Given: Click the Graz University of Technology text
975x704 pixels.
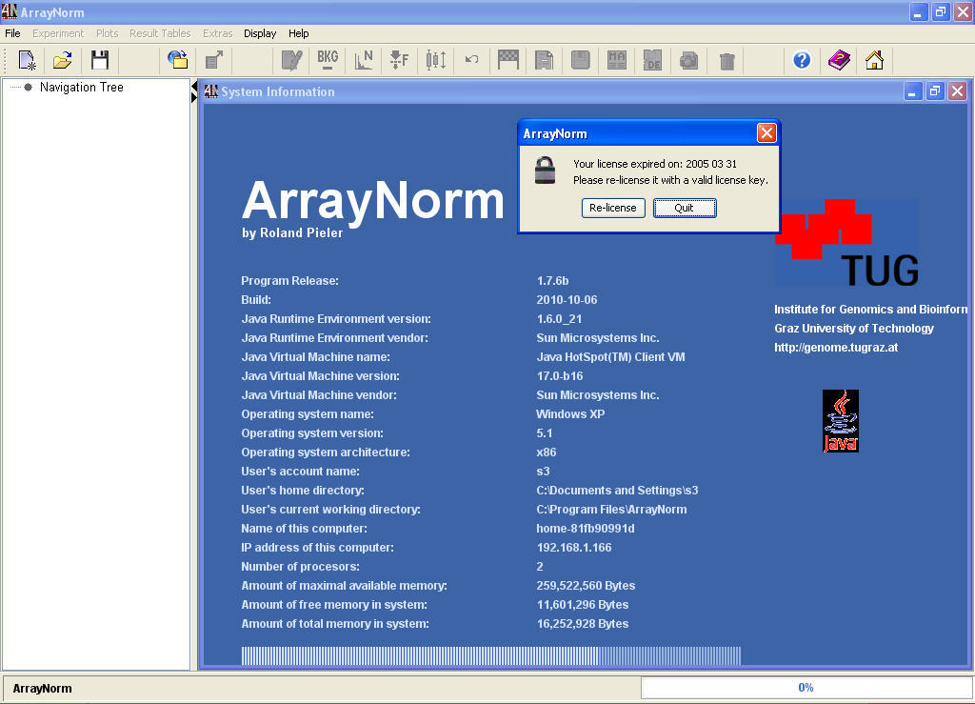Looking at the screenshot, I should click(x=854, y=329).
